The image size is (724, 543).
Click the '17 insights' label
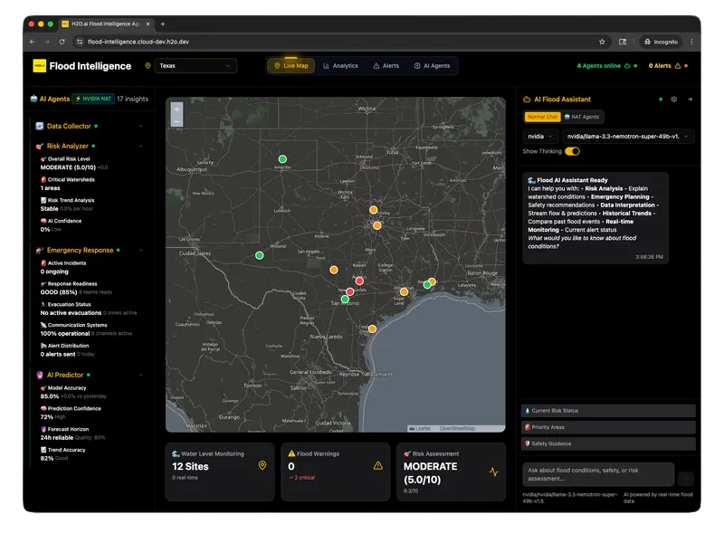[132, 99]
